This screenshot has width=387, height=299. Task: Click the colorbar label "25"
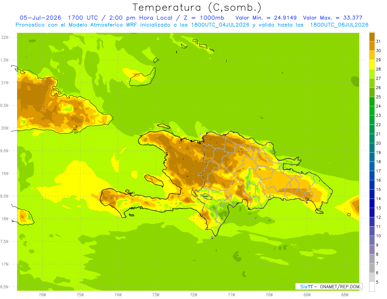tap(378, 97)
